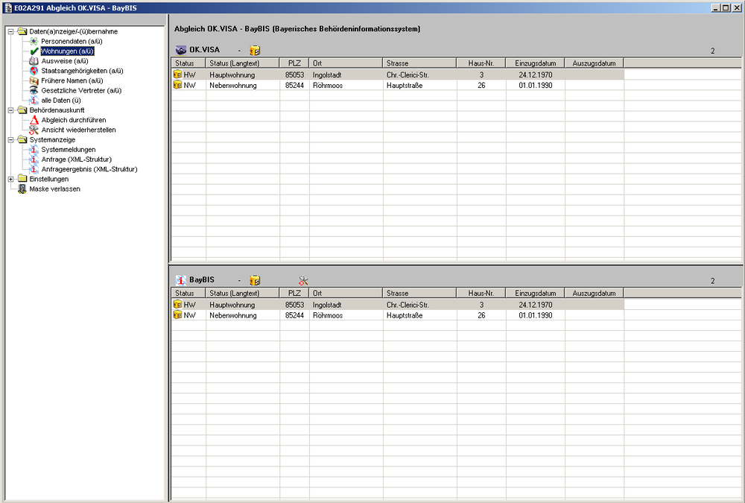Collapse the Systemanzeige folder node
The image size is (745, 503).
[x=10, y=139]
